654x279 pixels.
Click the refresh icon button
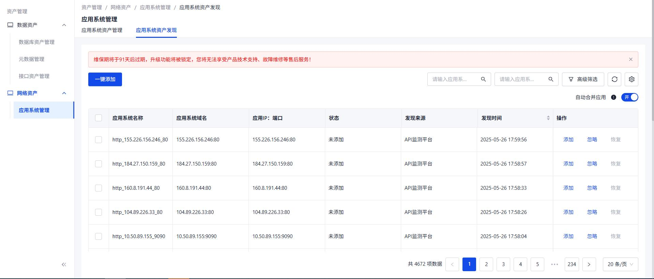(x=614, y=79)
